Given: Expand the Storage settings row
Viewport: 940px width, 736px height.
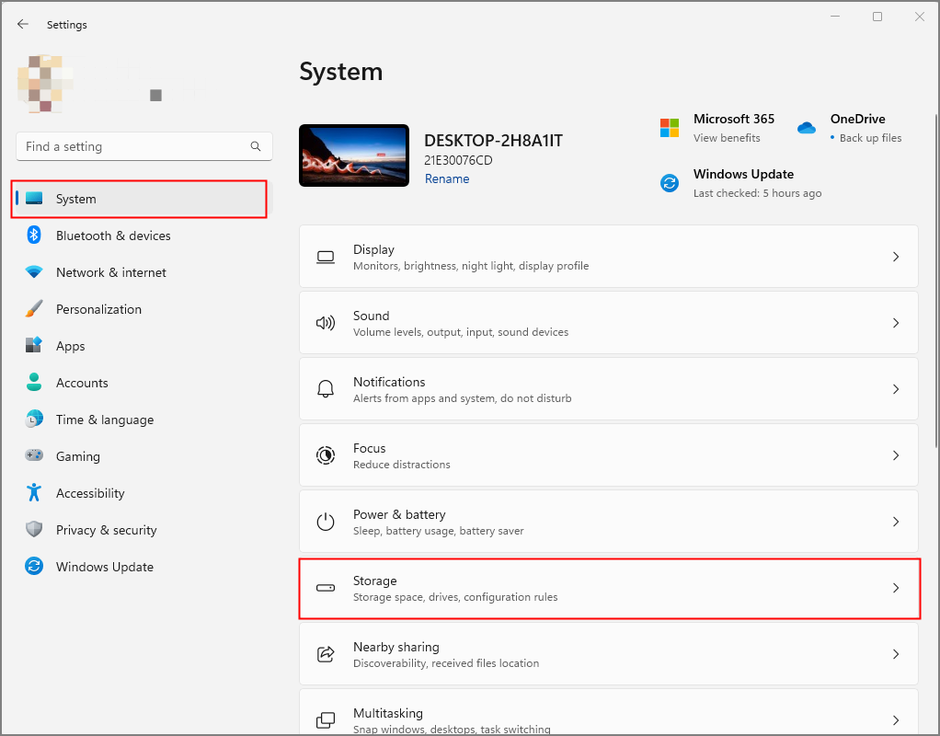Looking at the screenshot, I should point(608,588).
